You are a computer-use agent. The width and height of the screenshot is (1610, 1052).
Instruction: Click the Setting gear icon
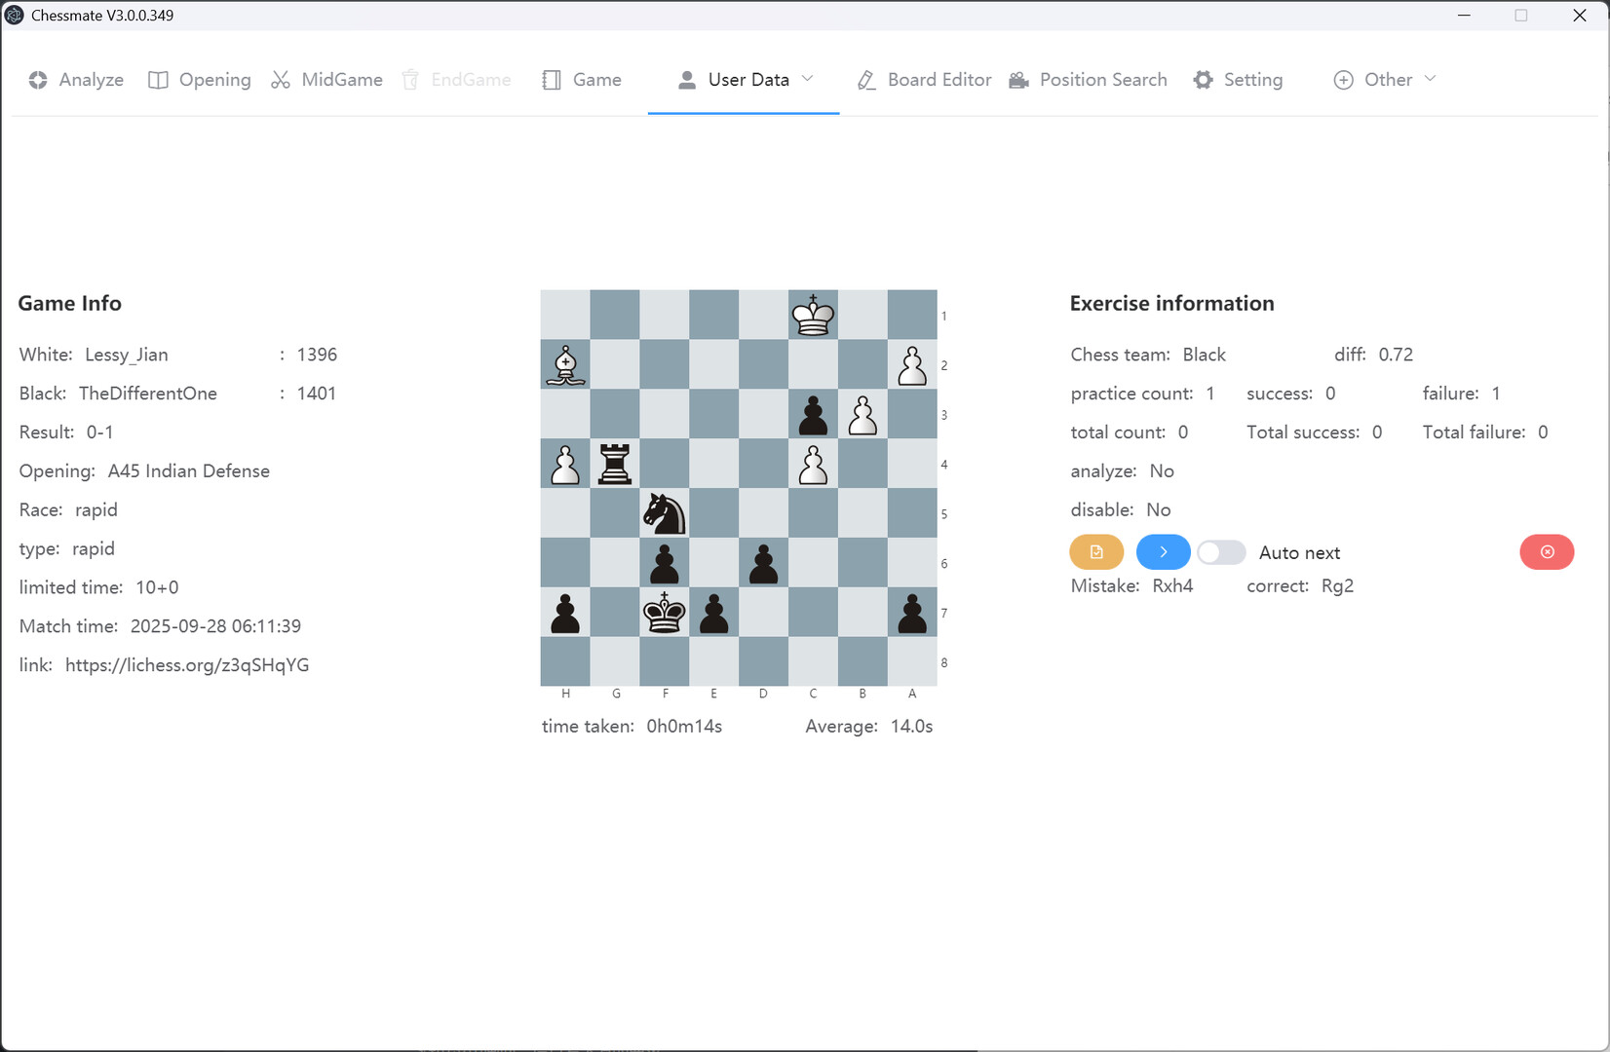(1203, 80)
